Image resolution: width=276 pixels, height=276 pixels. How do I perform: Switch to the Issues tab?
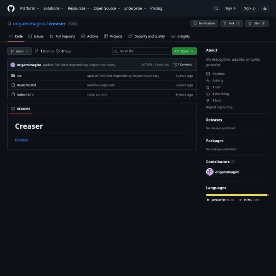[x=36, y=36]
